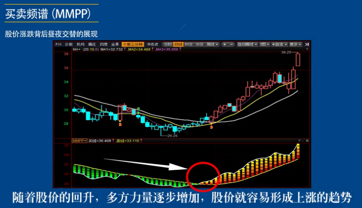Expand the +自选 watchlist dropdown

279,44
